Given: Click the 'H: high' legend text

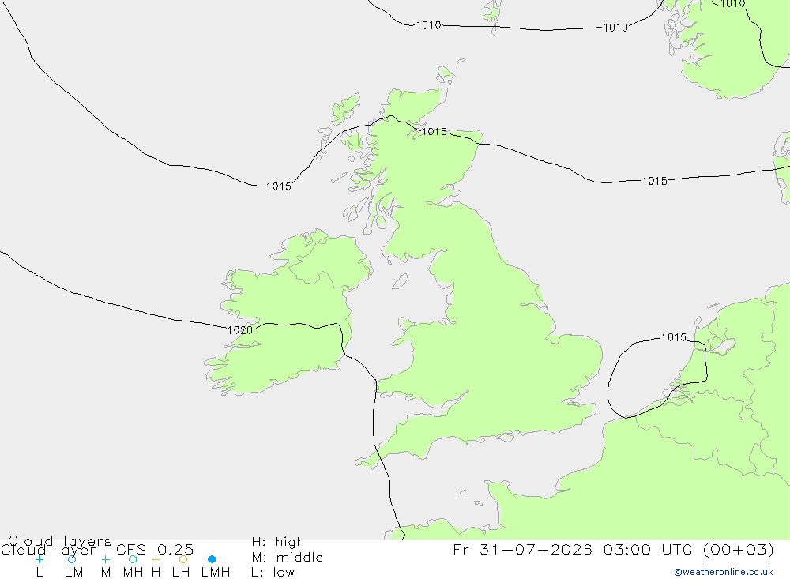Looking at the screenshot, I should click(277, 542).
